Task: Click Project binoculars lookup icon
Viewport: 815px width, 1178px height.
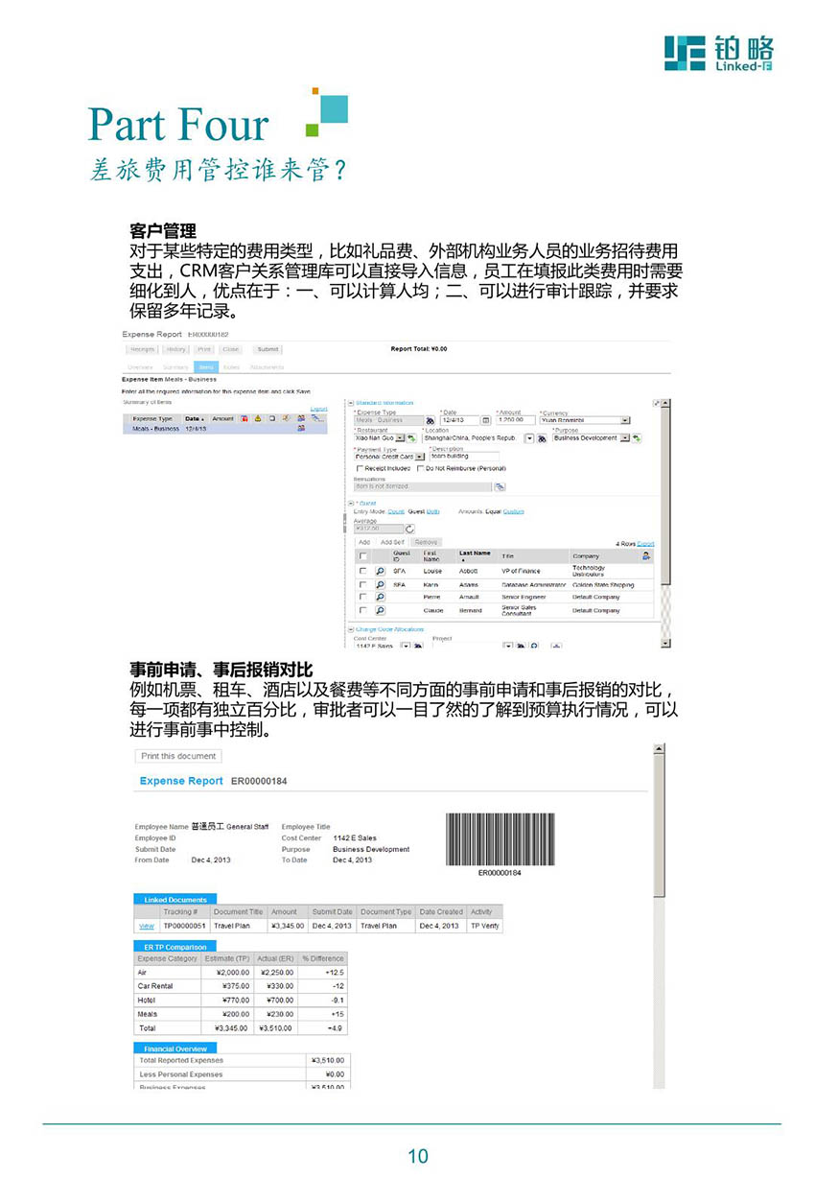Action: [x=521, y=646]
